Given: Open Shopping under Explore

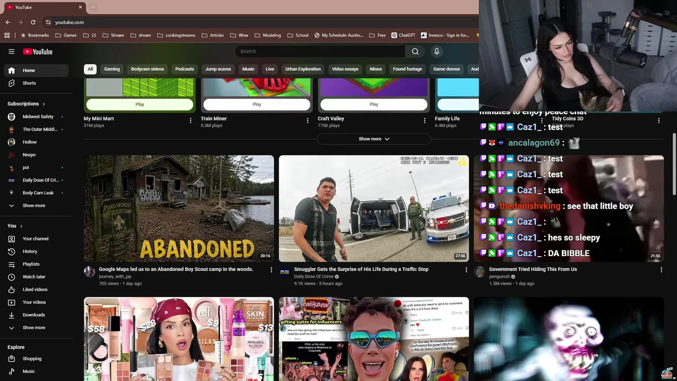Looking at the screenshot, I should 36,359.
